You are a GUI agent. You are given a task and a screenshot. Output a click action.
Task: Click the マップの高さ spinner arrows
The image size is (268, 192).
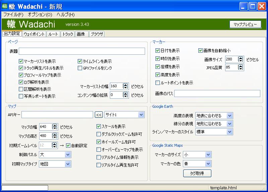[55, 136]
